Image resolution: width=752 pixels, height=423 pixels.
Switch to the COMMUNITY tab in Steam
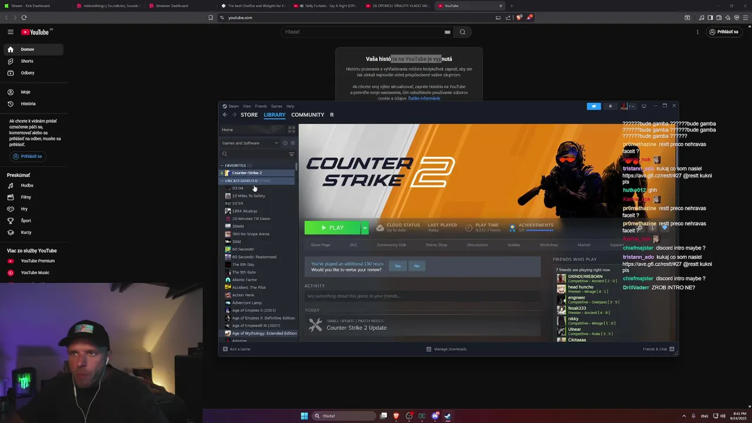[308, 115]
